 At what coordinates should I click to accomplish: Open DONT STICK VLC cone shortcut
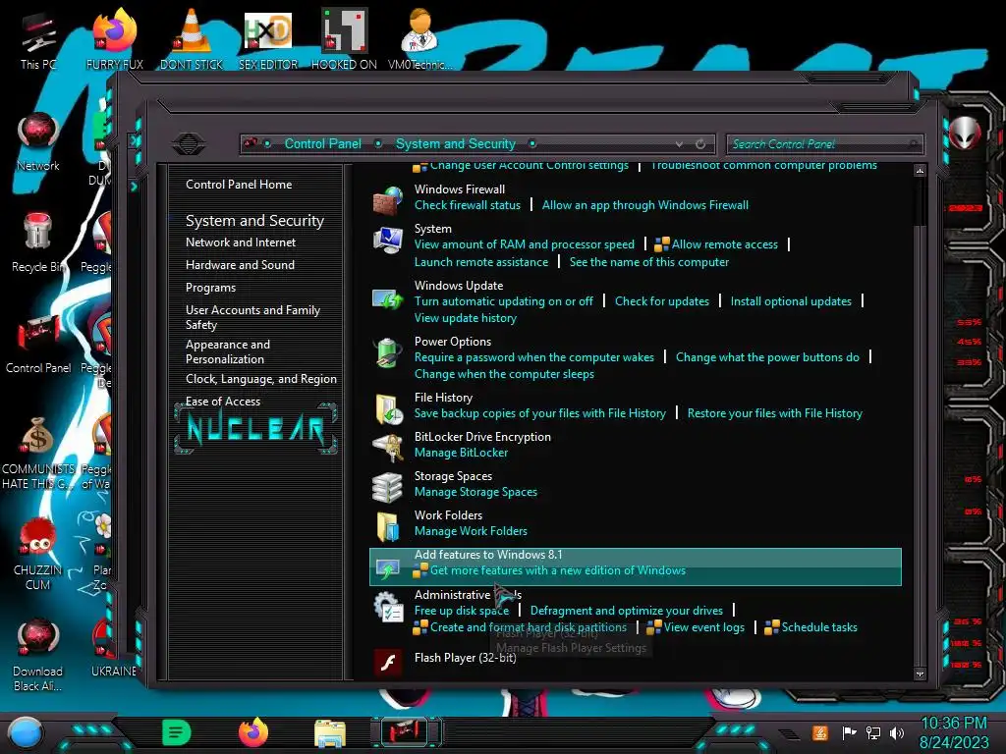(x=192, y=38)
